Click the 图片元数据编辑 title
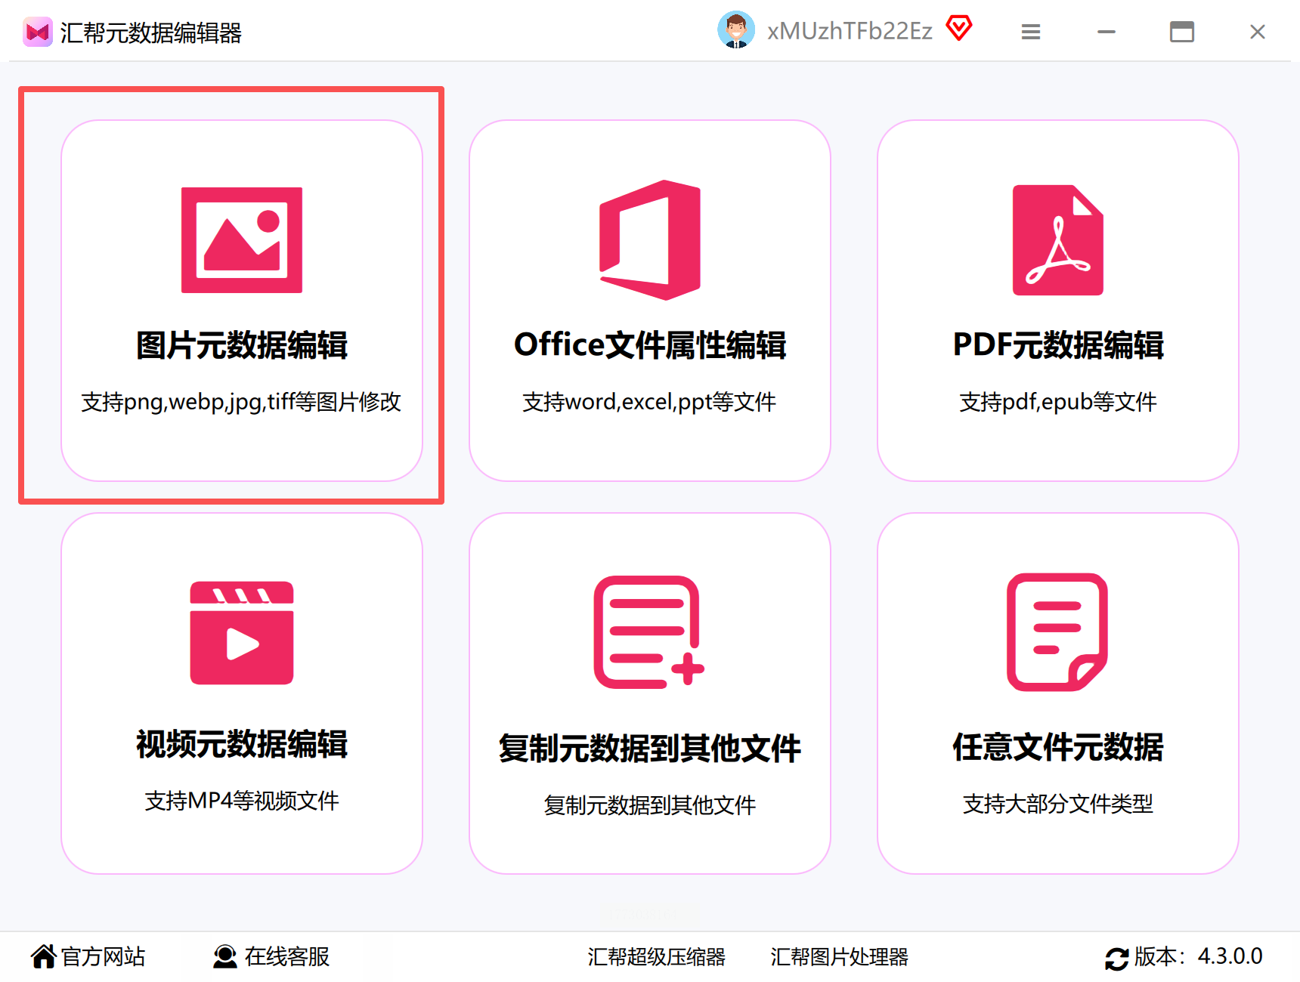Viewport: 1300px width, 982px height. pyautogui.click(x=242, y=345)
